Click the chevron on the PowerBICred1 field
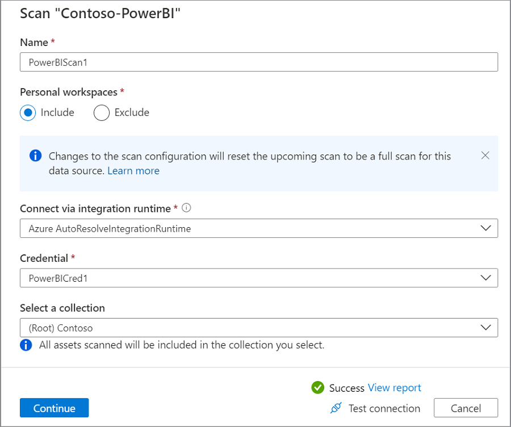This screenshot has width=511, height=427. tap(485, 278)
